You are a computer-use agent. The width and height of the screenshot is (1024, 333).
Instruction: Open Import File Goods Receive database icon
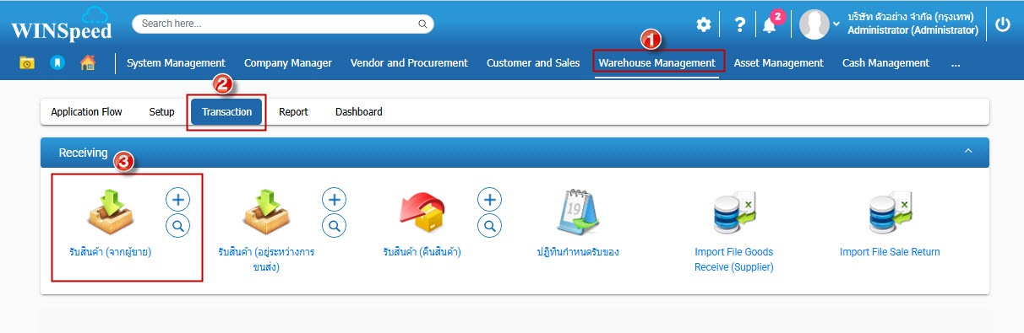click(x=734, y=212)
